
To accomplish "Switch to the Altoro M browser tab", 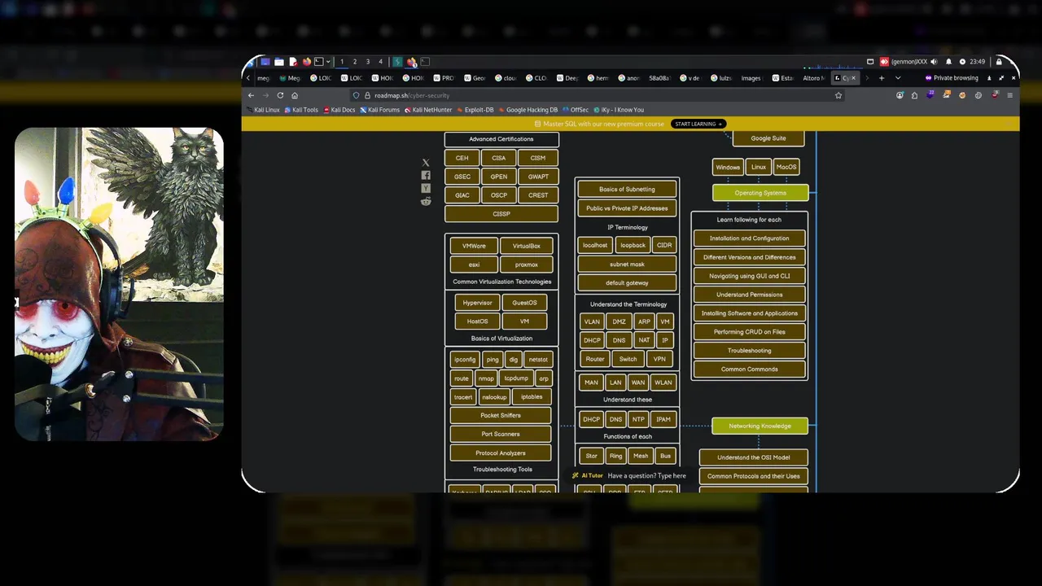I will [814, 78].
